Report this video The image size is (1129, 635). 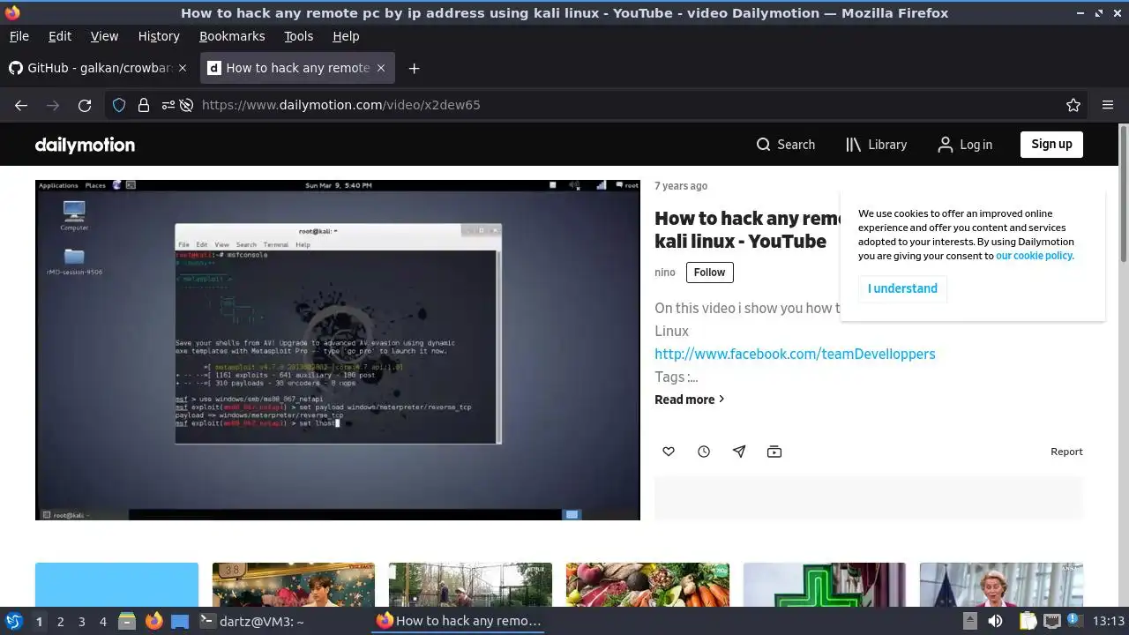click(1066, 452)
